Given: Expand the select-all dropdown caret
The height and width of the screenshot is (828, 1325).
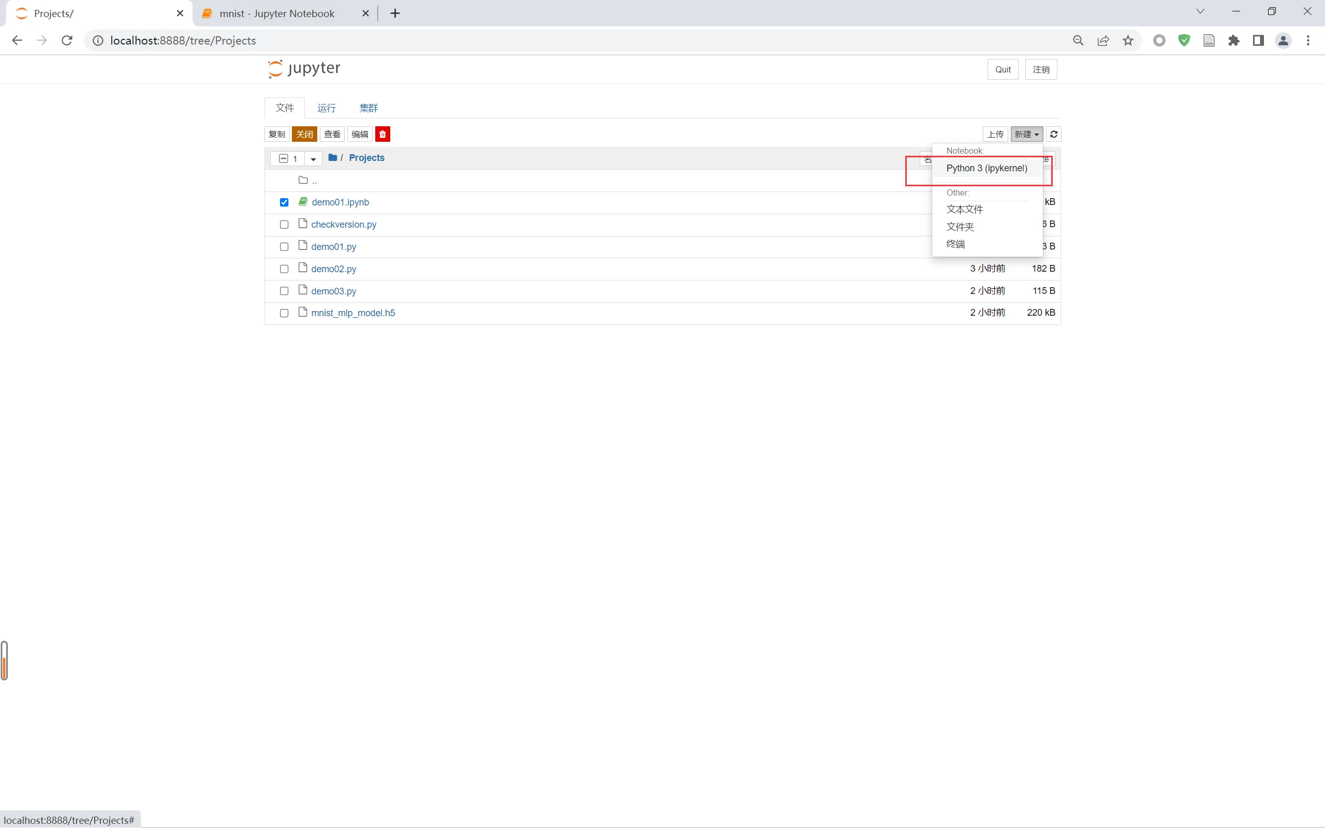Looking at the screenshot, I should pos(313,159).
